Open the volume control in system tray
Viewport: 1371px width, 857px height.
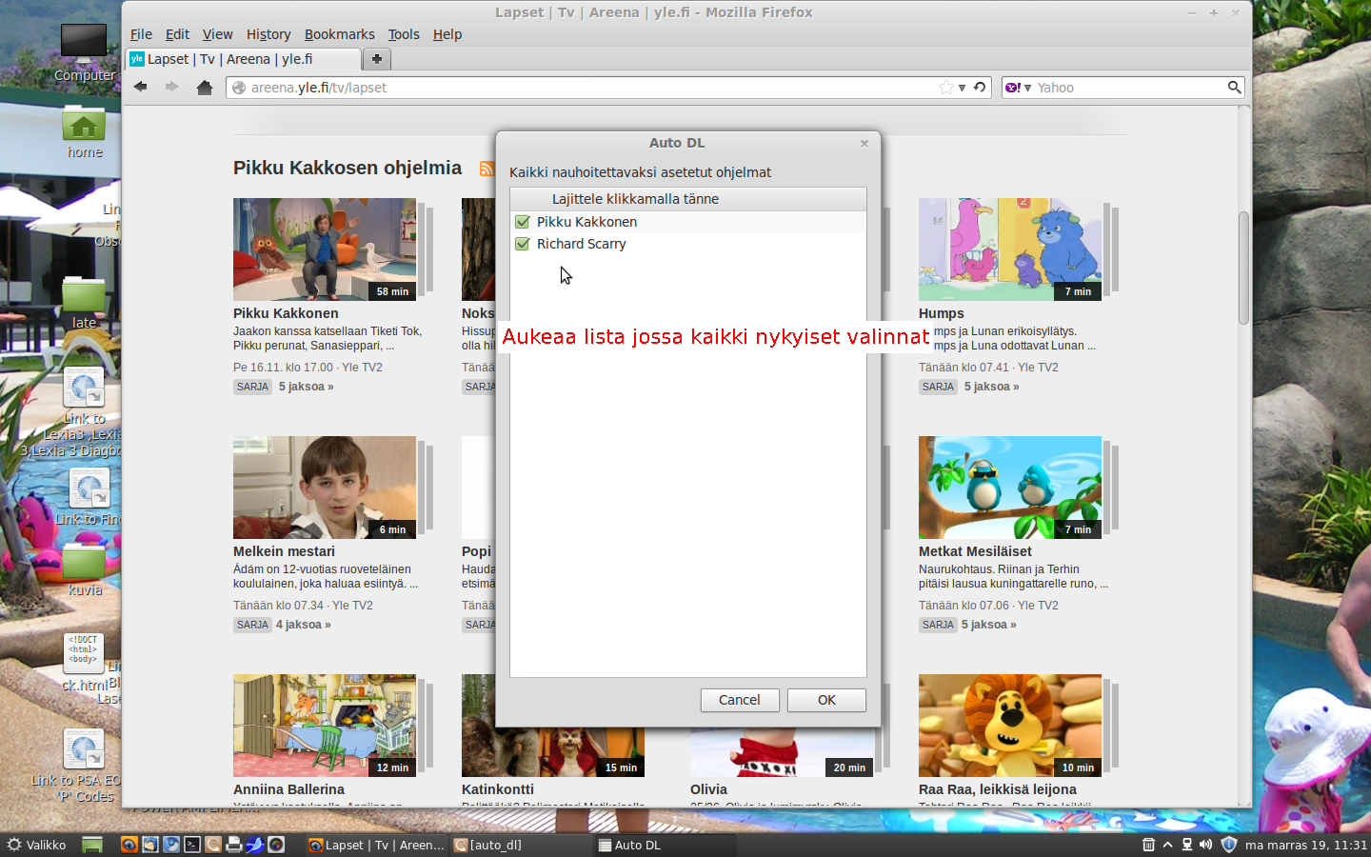coord(1205,845)
